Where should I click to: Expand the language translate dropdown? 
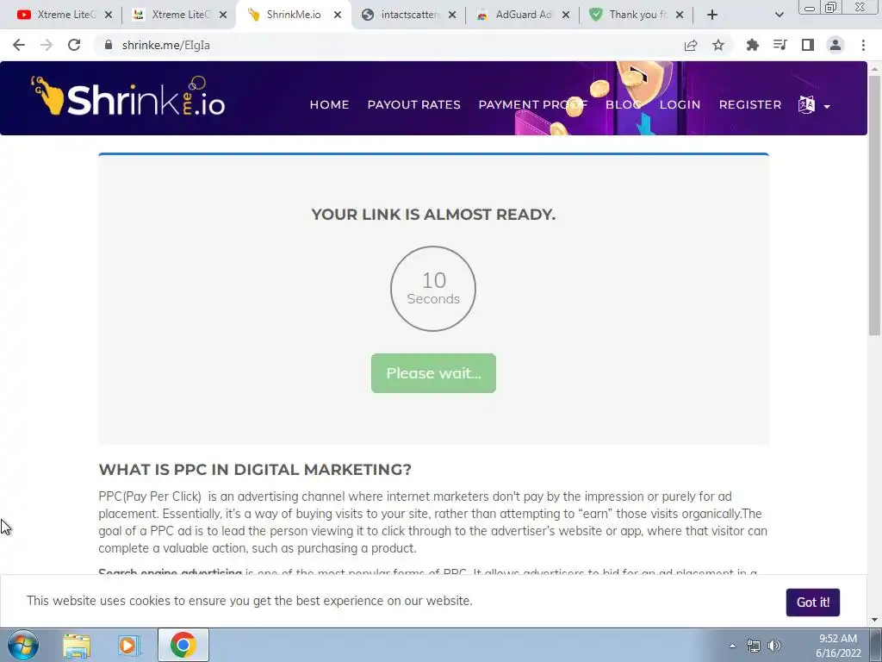pos(814,104)
